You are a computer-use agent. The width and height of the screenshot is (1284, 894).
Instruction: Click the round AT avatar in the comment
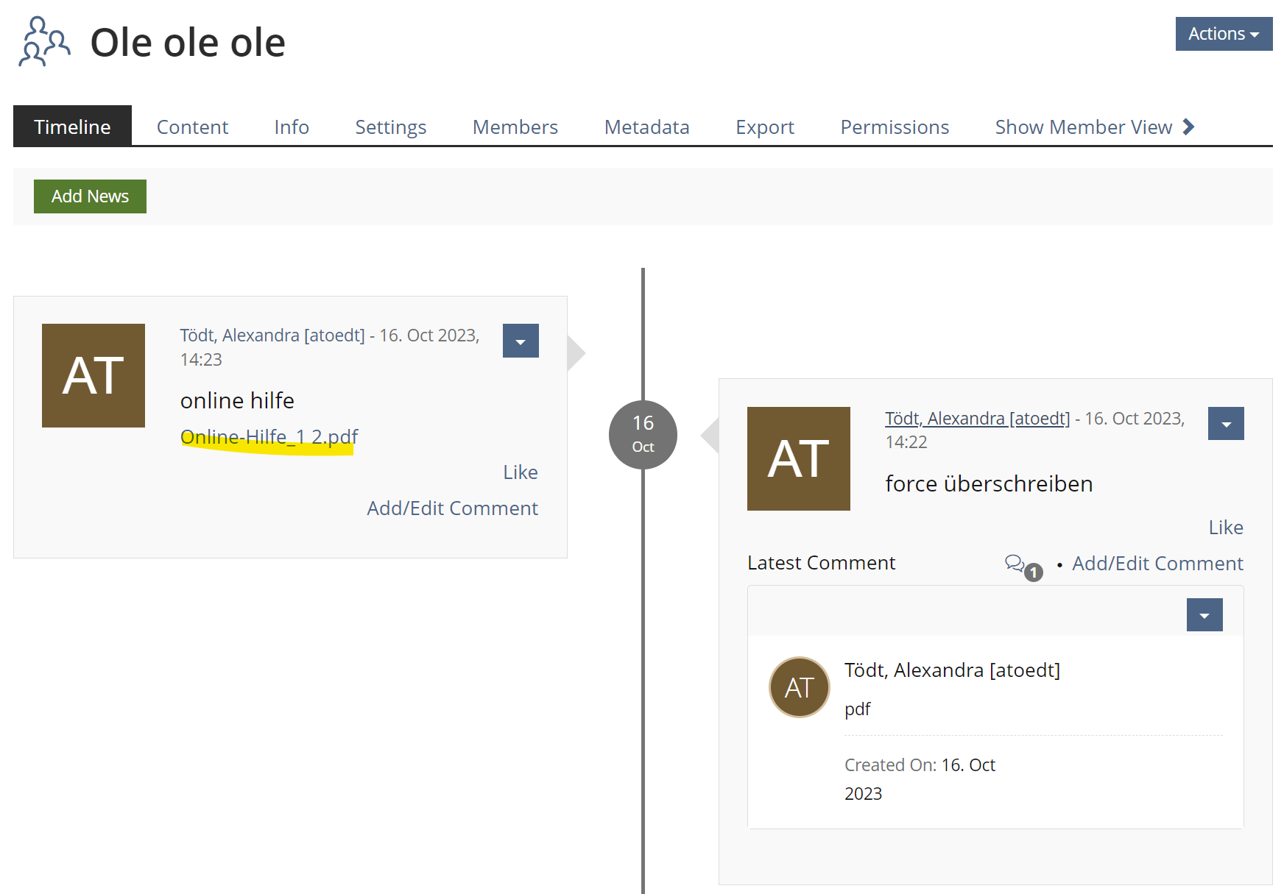pos(799,687)
